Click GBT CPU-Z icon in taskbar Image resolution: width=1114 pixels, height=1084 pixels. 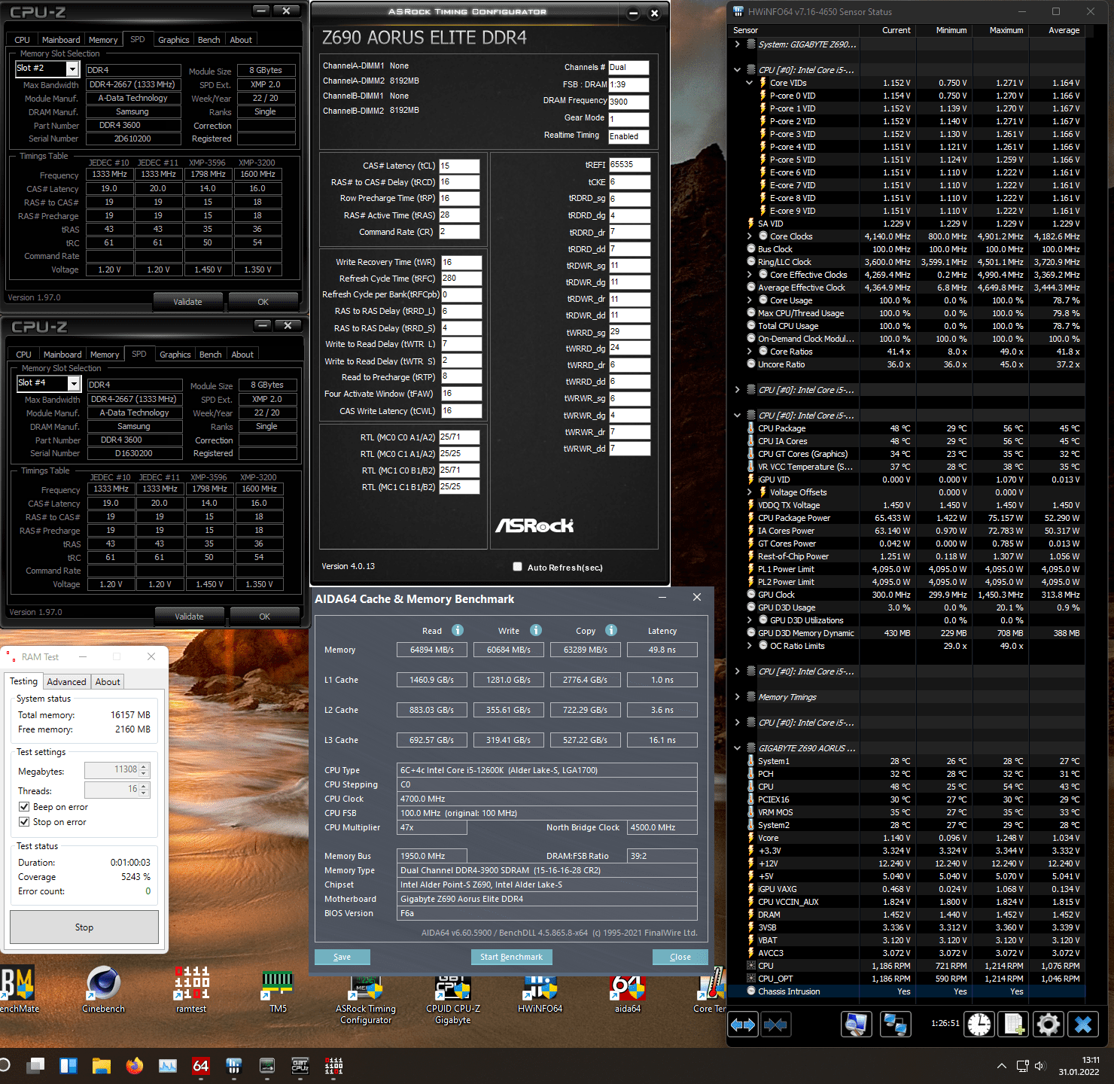click(300, 1066)
